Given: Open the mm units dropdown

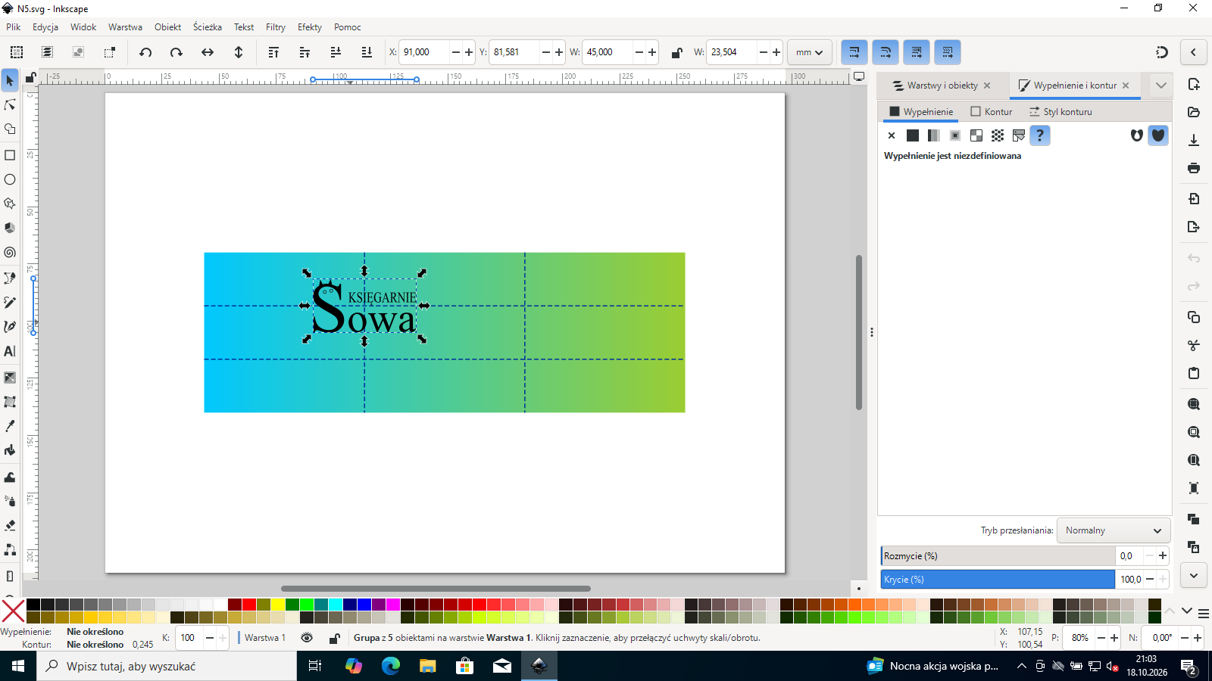Looking at the screenshot, I should pyautogui.click(x=810, y=52).
